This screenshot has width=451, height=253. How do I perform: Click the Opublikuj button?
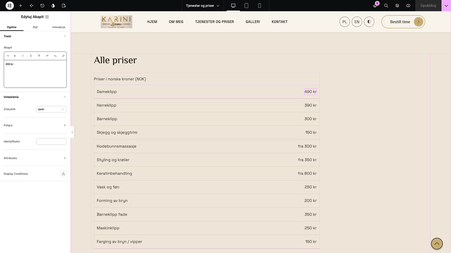pyautogui.click(x=428, y=6)
